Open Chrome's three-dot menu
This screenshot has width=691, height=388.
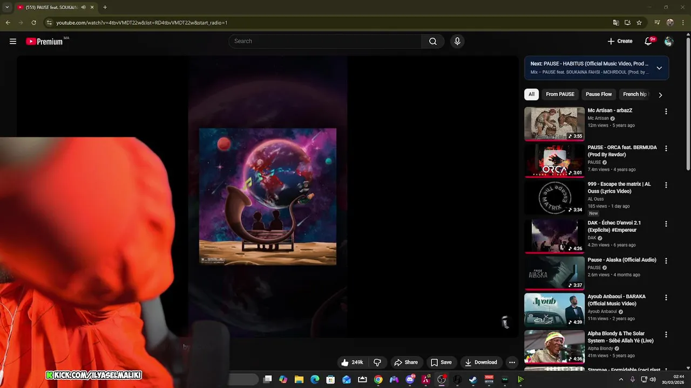682,23
